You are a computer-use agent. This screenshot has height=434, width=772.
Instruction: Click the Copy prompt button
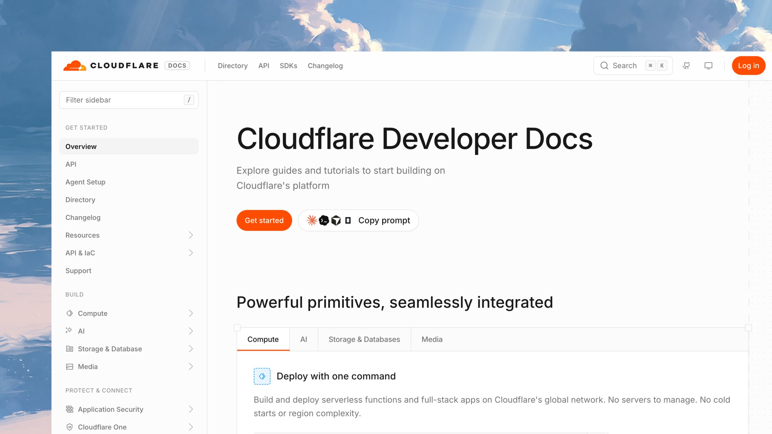tap(358, 220)
